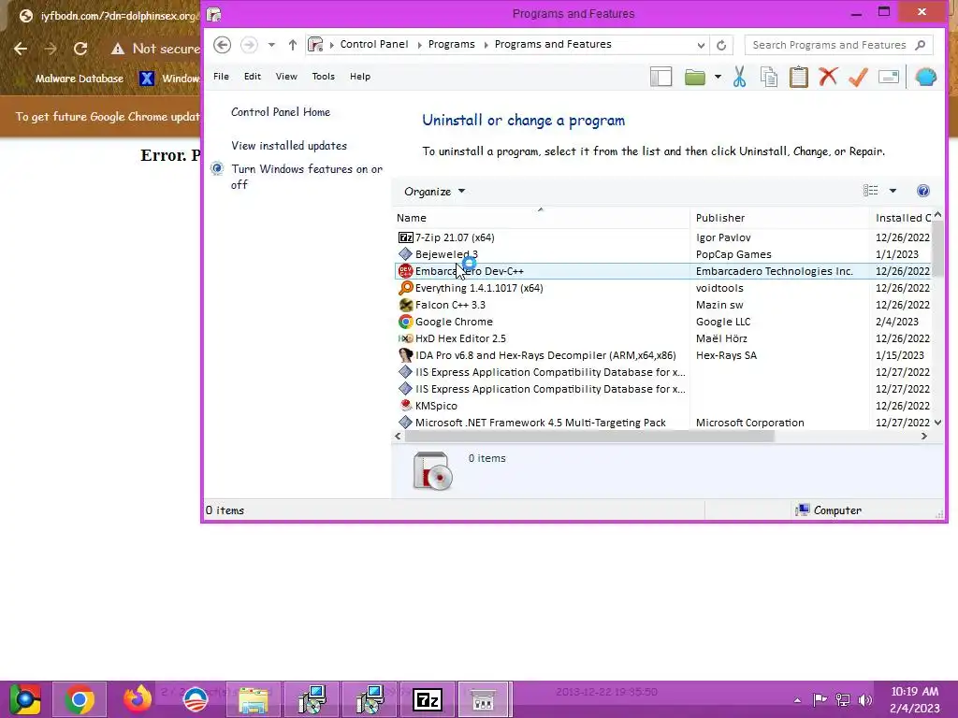Click Control Panel Home link

click(281, 112)
